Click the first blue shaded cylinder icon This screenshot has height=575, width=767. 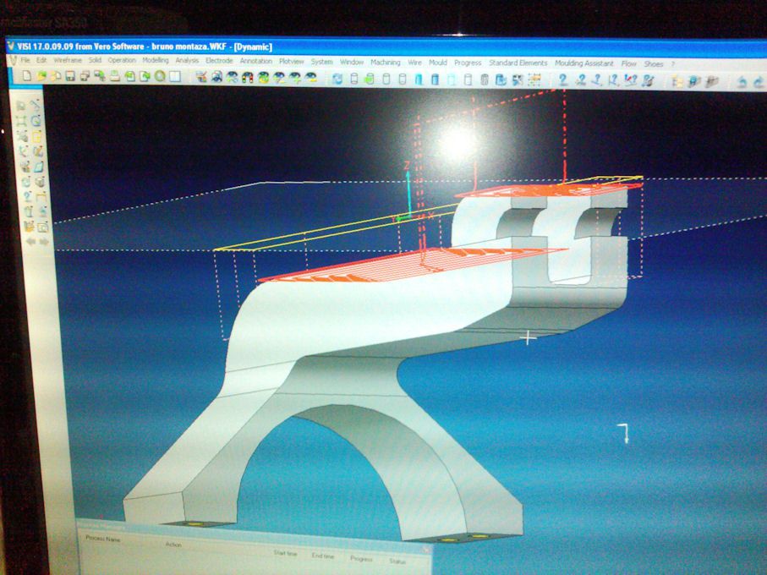419,79
